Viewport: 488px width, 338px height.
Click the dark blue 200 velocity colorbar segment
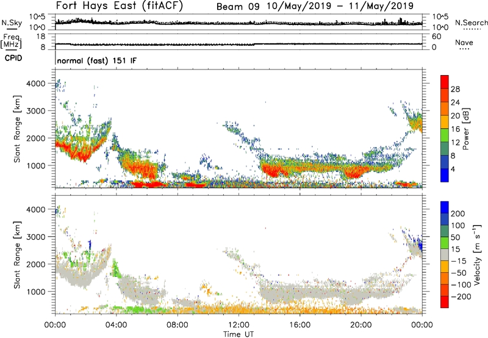(445, 207)
